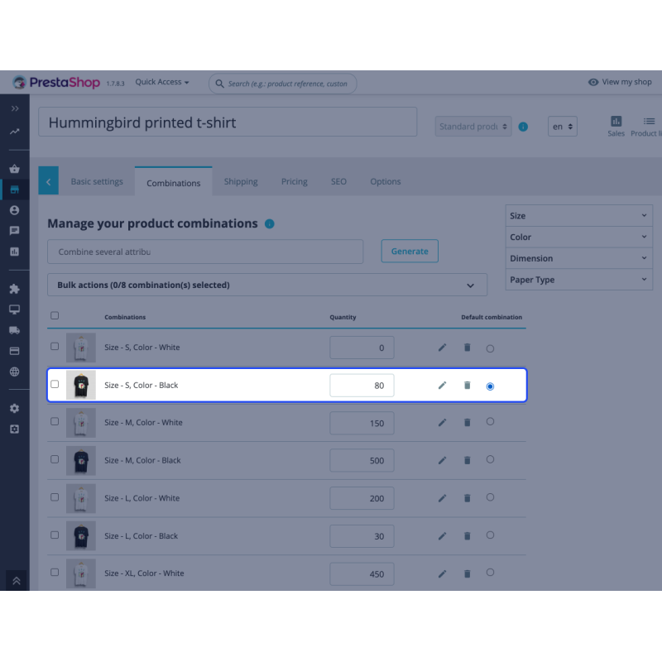Click the View my shop link
The width and height of the screenshot is (662, 662).
tap(620, 82)
